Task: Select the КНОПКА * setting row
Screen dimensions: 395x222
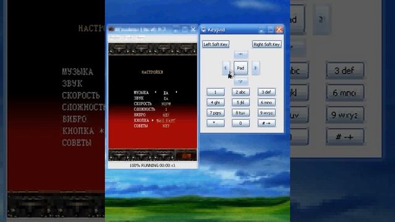Action: pos(154,120)
